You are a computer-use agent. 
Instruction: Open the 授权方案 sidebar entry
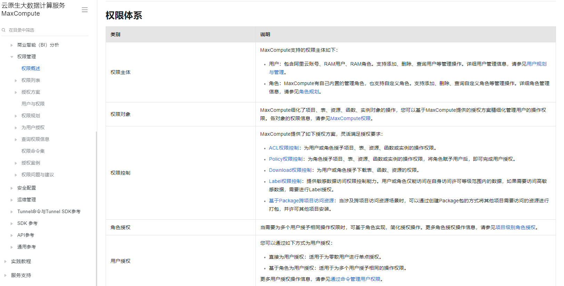(x=31, y=92)
